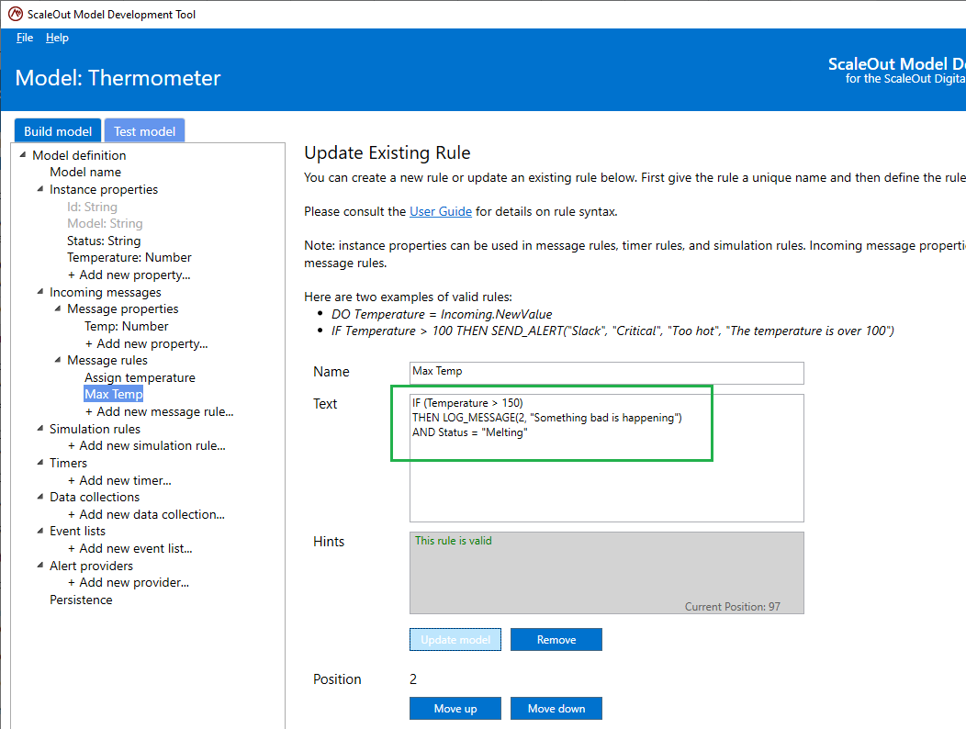Select the Temp: Number message property
Screen dimensions: 966x729
click(x=127, y=326)
